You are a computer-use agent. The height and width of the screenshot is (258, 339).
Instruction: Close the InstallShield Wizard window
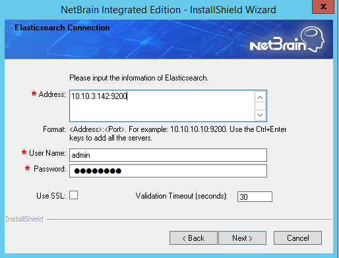323,7
